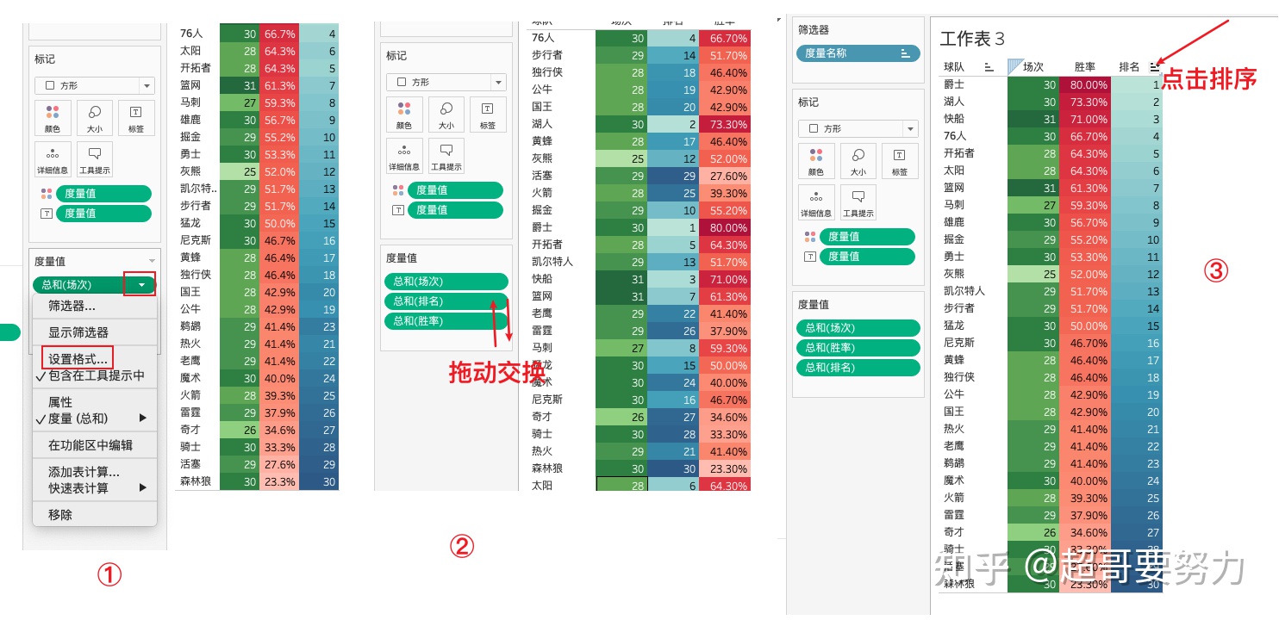Screen dimensions: 1279x620
Task: Open the 大小 size card in the left screenshot
Action: coord(95,118)
